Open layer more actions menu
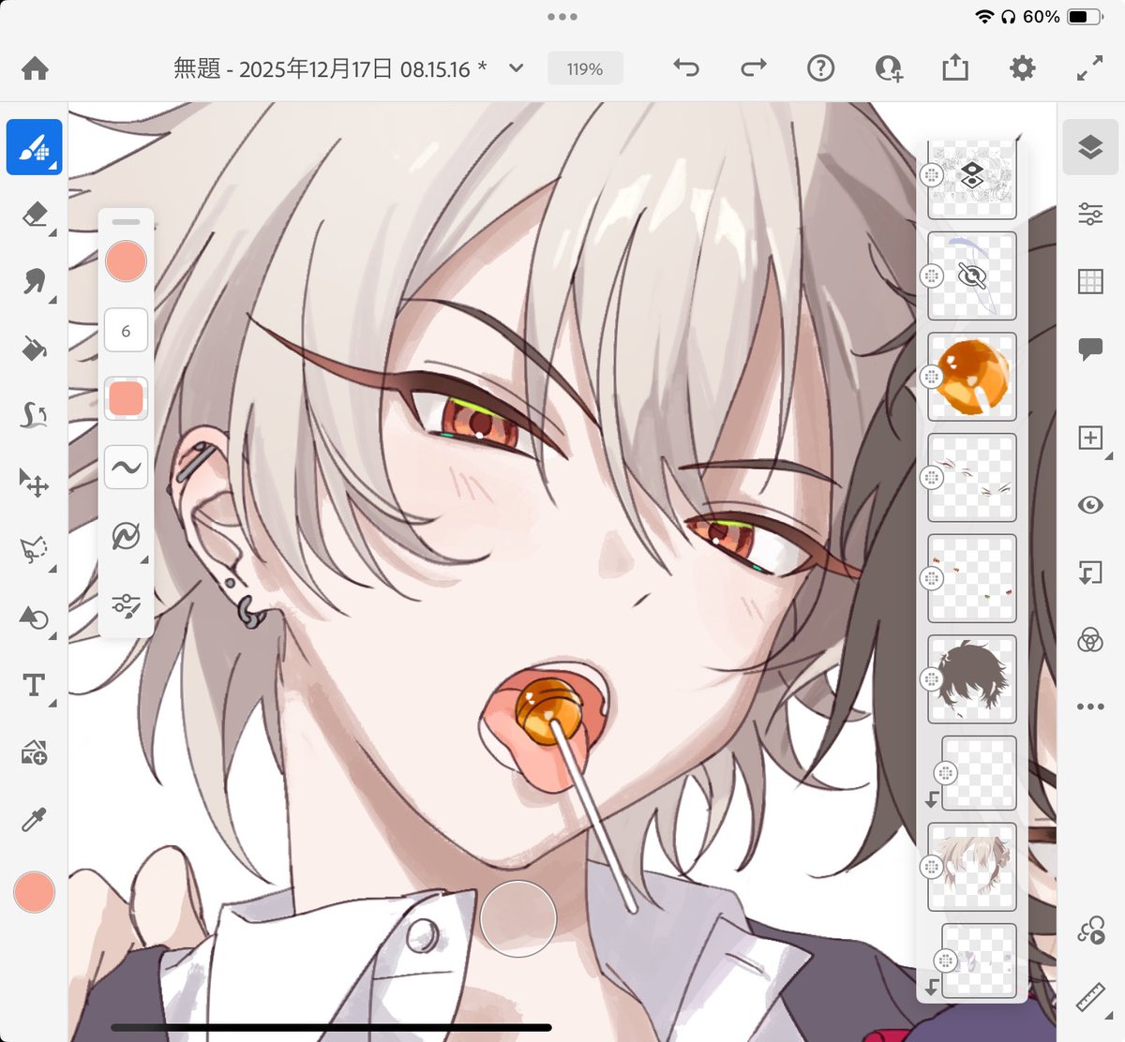The width and height of the screenshot is (1125, 1042). pyautogui.click(x=1090, y=707)
